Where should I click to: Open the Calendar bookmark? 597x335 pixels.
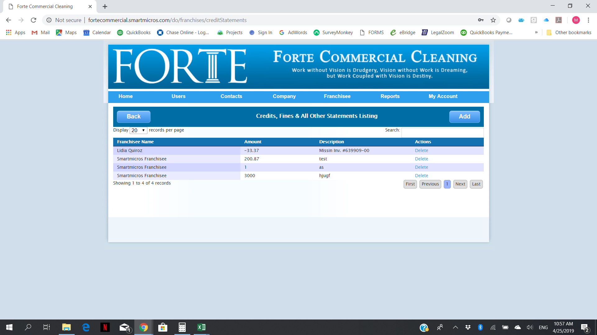(x=97, y=33)
